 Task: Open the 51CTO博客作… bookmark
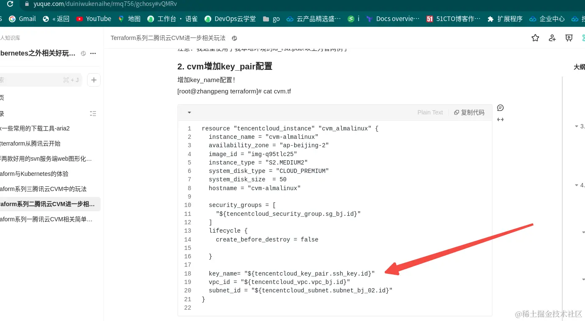tap(453, 19)
